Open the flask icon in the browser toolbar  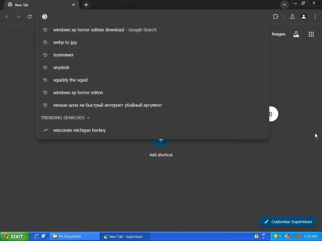(292, 17)
